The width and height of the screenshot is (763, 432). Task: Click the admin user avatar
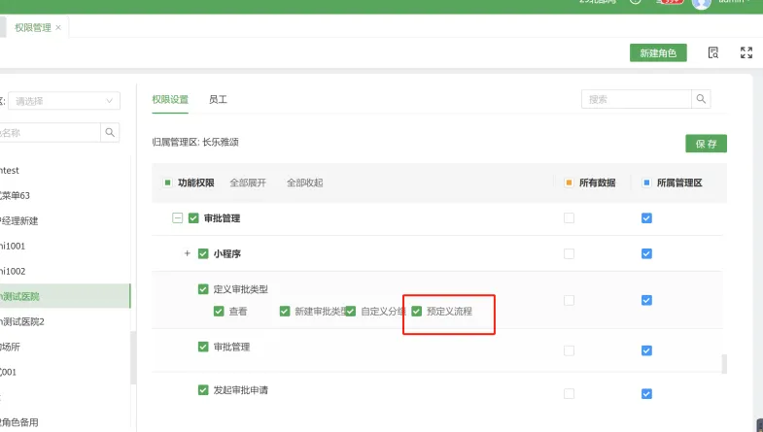(x=701, y=4)
